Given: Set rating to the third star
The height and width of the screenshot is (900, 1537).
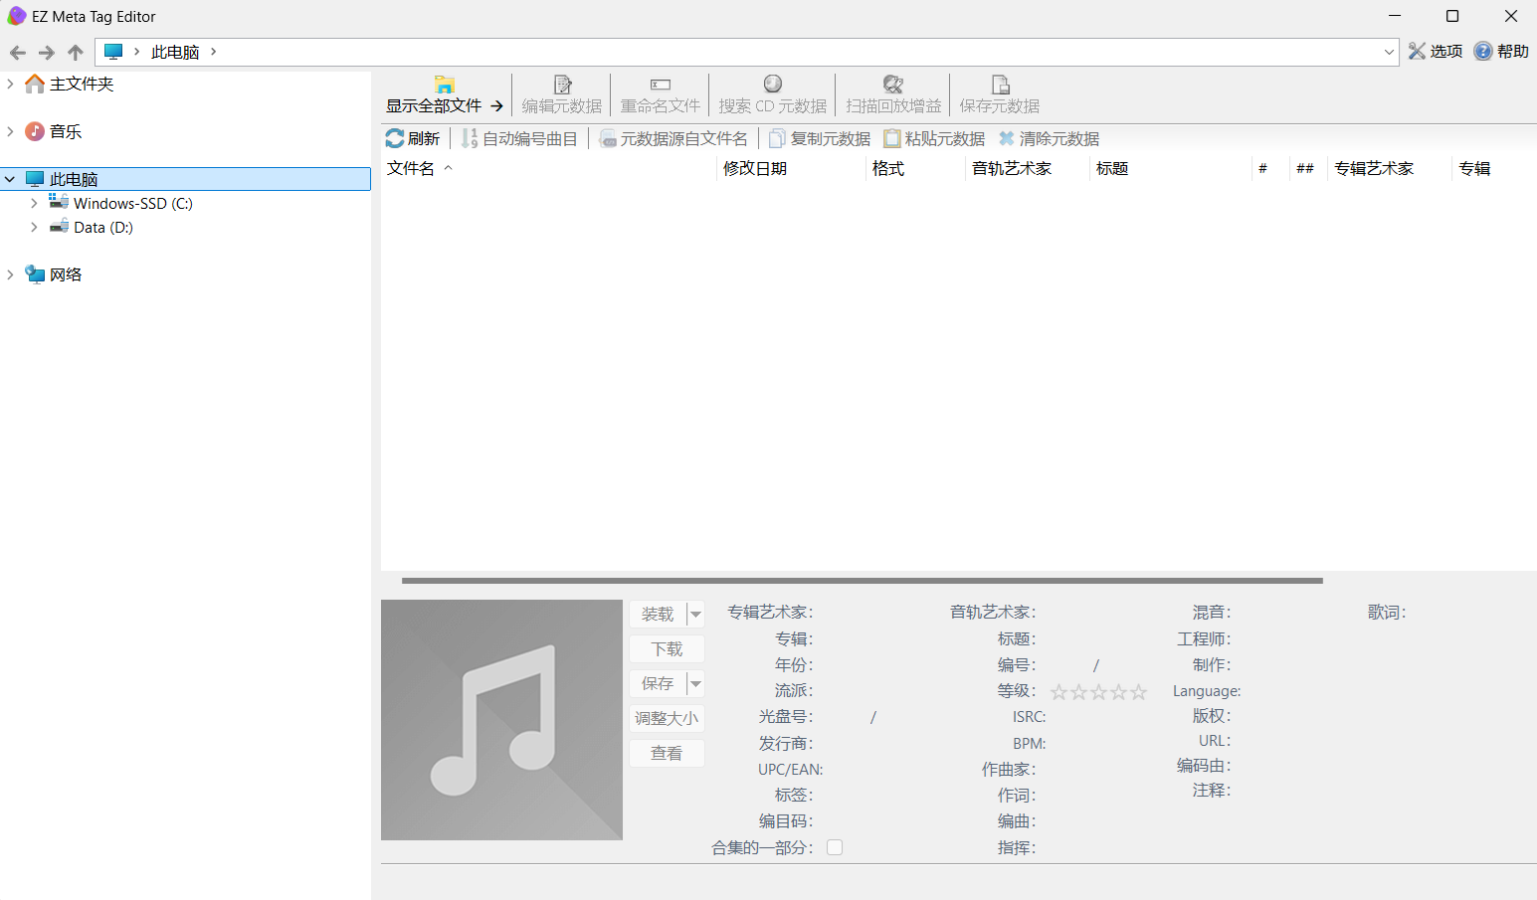Looking at the screenshot, I should coord(1099,692).
